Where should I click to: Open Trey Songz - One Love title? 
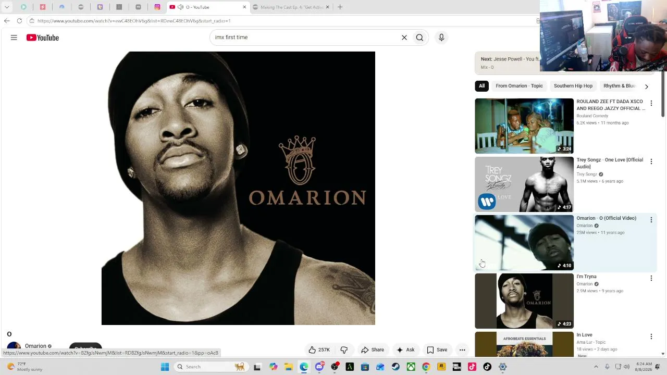coord(610,163)
